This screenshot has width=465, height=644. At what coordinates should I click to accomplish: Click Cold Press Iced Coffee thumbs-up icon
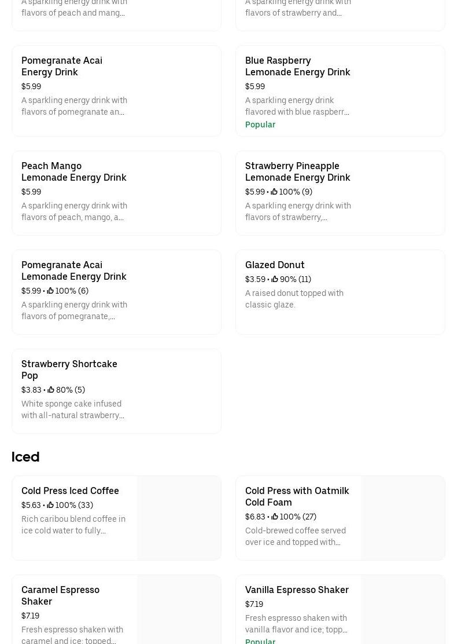(50, 505)
